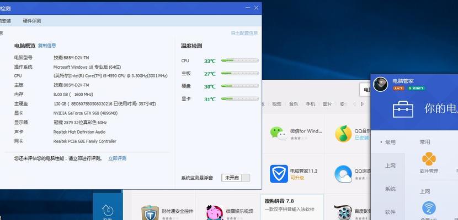The height and width of the screenshot is (220, 458).
Task: Click the 冠捷 2579 monitor value
Action: (80, 122)
